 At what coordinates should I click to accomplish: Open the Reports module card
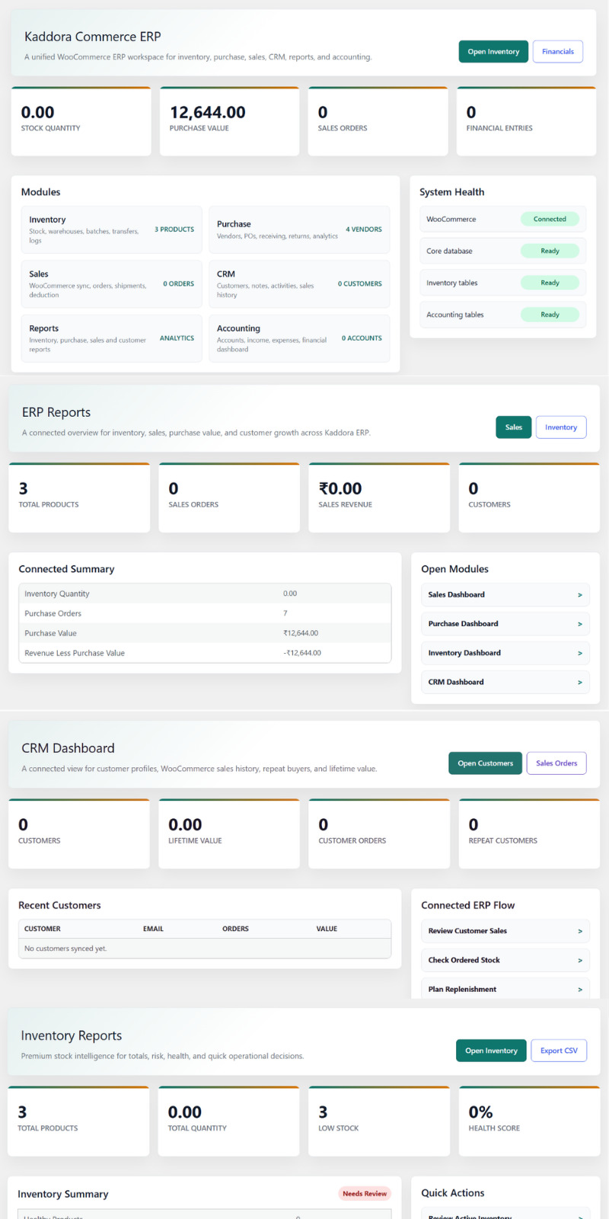click(111, 338)
